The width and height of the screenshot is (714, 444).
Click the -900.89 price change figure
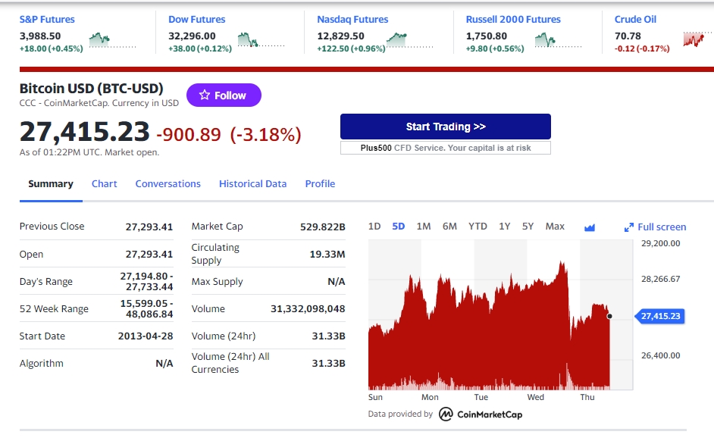click(189, 135)
